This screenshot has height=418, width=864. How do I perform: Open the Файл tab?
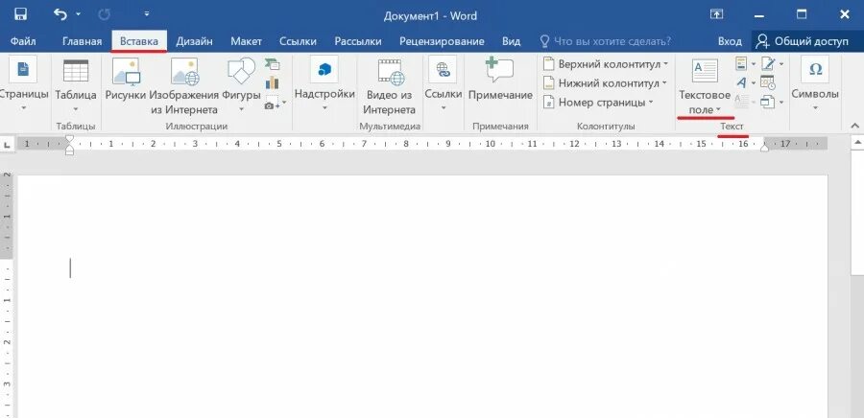pos(23,41)
